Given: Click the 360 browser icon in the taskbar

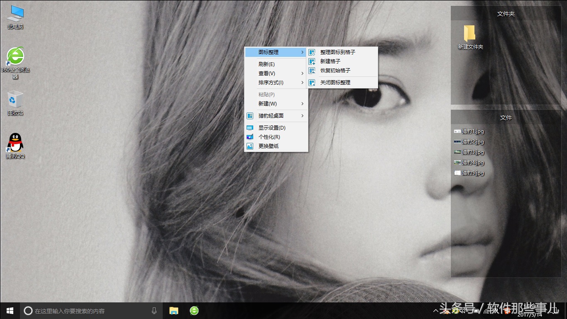Looking at the screenshot, I should [x=194, y=311].
